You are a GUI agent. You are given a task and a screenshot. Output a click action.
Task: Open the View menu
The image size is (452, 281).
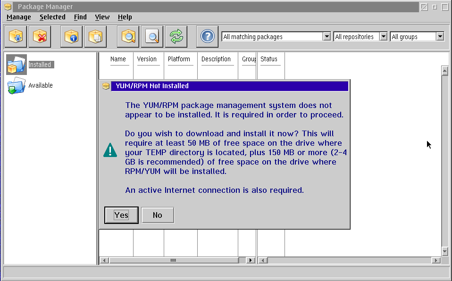tap(102, 17)
